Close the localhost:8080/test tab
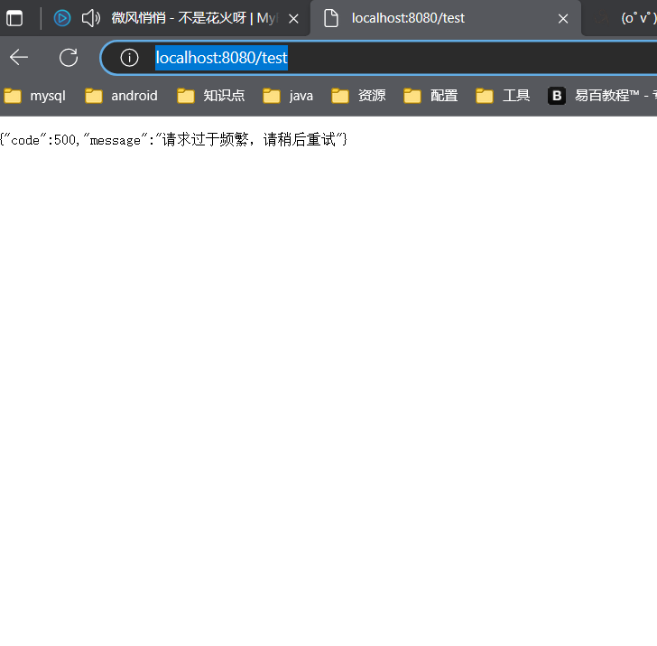 (x=563, y=18)
